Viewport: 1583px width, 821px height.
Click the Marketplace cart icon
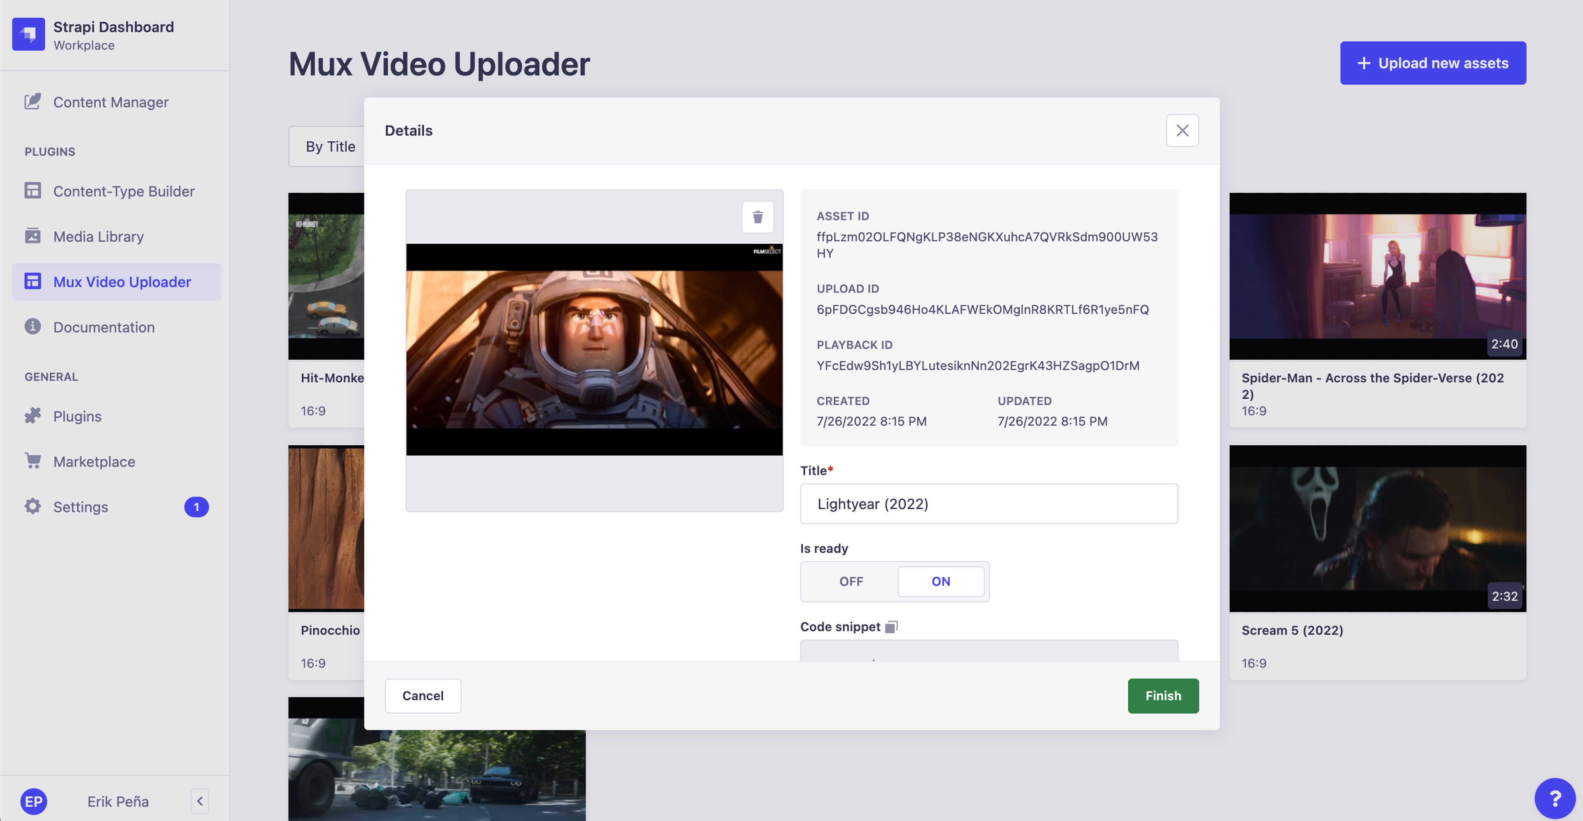33,461
